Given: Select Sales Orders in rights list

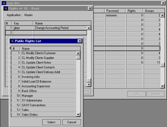Looking at the screenshot, I should click(44, 115).
